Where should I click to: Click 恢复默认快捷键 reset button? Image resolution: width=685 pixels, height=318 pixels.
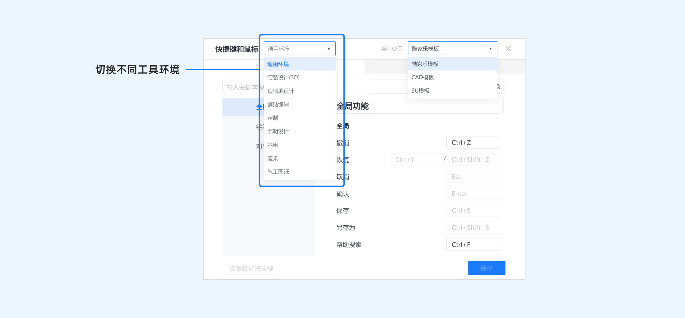pyautogui.click(x=251, y=268)
